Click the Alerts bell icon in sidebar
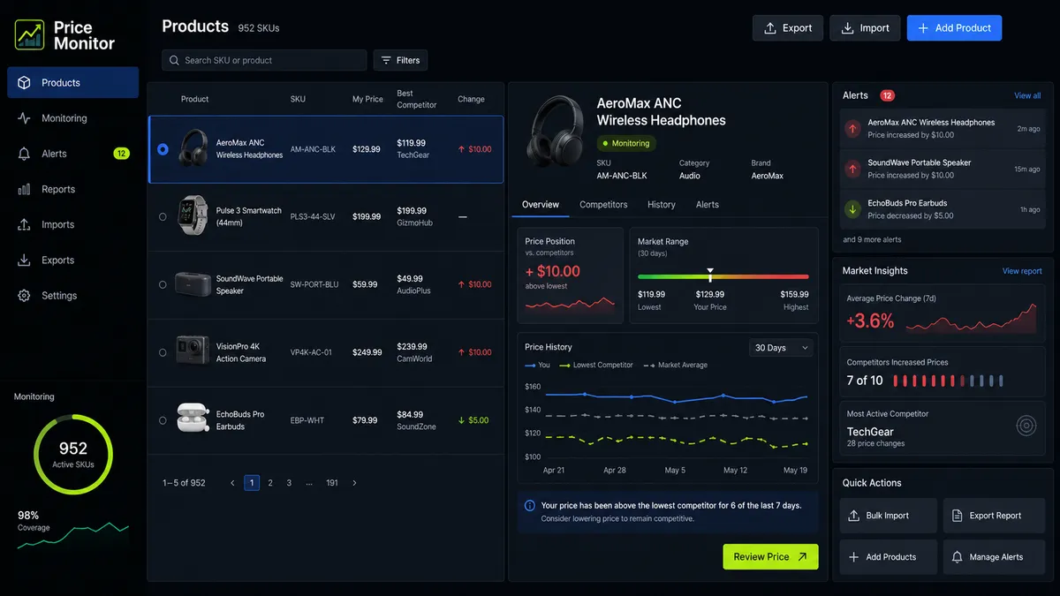This screenshot has height=596, width=1060. pyautogui.click(x=24, y=154)
